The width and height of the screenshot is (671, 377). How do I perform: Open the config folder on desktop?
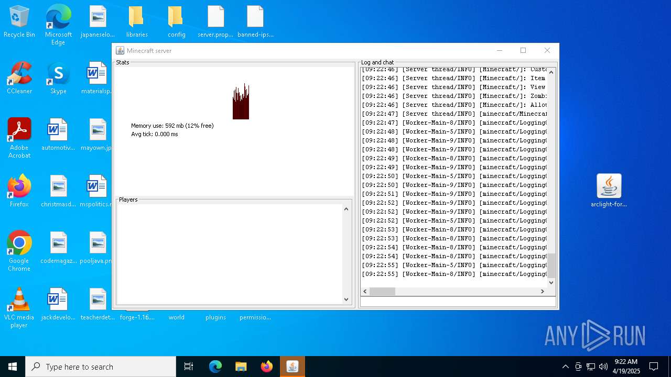pos(176,21)
